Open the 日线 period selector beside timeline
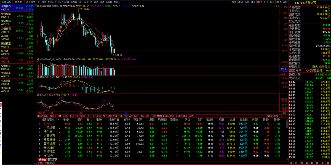Image resolution: width=331 pixels, height=165 pixels. point(284,113)
